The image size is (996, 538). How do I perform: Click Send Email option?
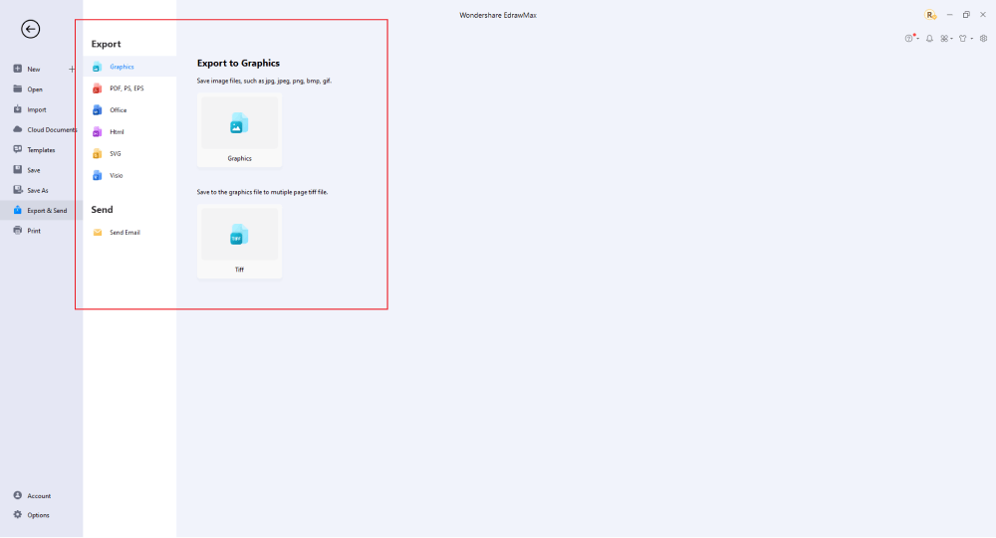(x=124, y=233)
